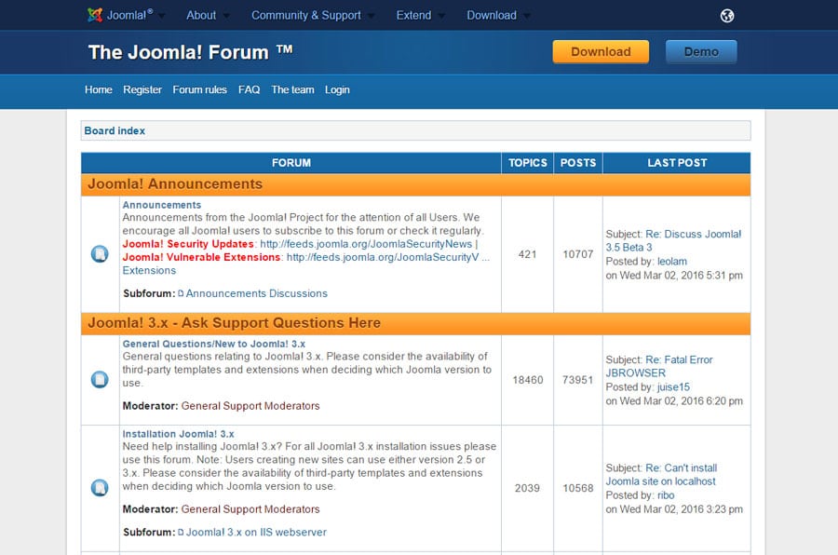
Task: Click date Wed Mar 02, 2016 3:23 pm
Action: click(681, 509)
